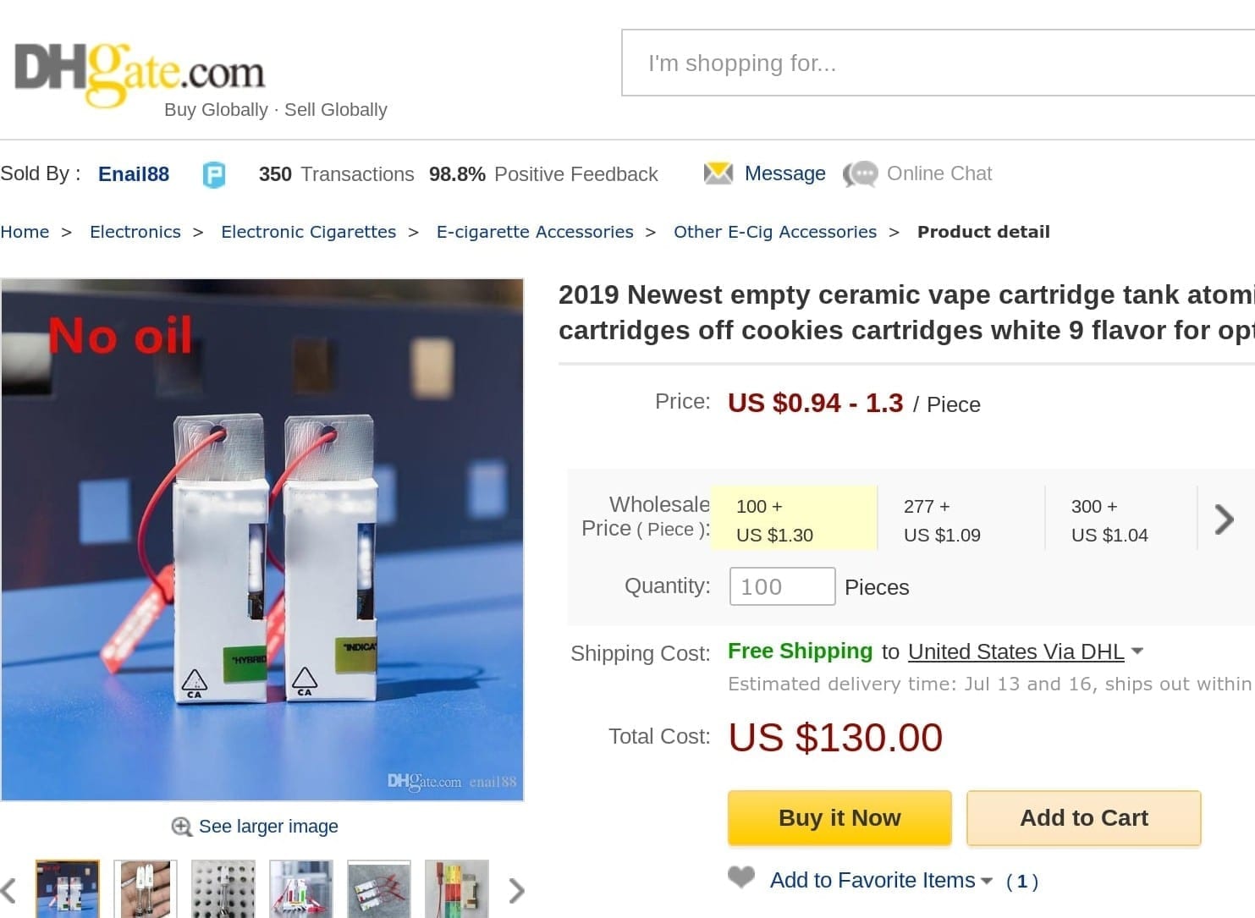Click the right chevron to see more price tiers
The width and height of the screenshot is (1255, 918).
click(1224, 519)
